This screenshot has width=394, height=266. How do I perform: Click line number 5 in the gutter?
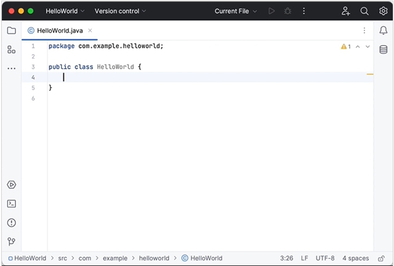(33, 88)
